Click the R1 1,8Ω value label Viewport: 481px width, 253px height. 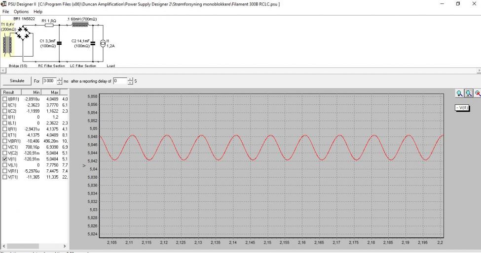click(x=49, y=21)
